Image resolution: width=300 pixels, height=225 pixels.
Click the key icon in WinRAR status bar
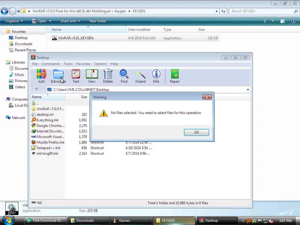[39, 202]
